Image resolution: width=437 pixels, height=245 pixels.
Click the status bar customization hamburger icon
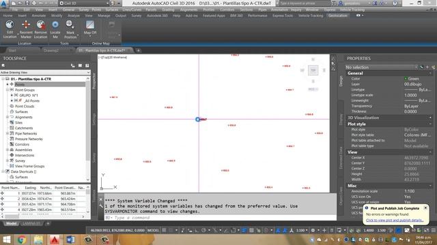[434, 230]
